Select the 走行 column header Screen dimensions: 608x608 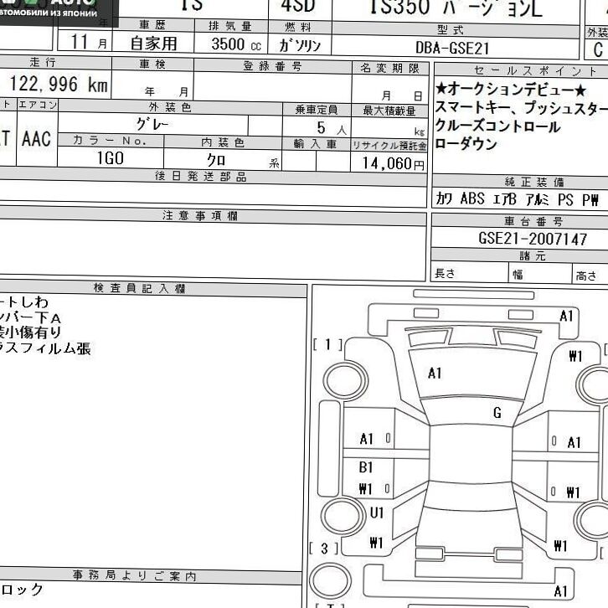(x=42, y=62)
